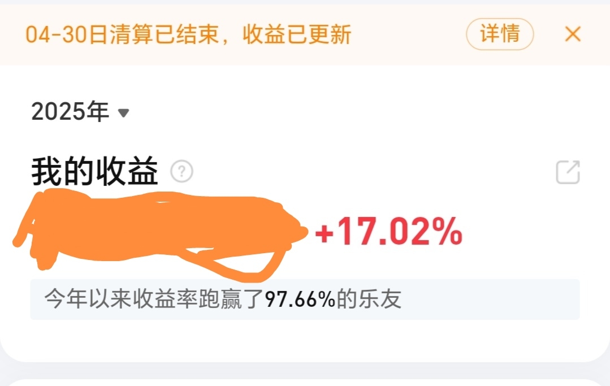
Task: Tap the plus sign before 17.02%
Action: pyautogui.click(x=325, y=233)
